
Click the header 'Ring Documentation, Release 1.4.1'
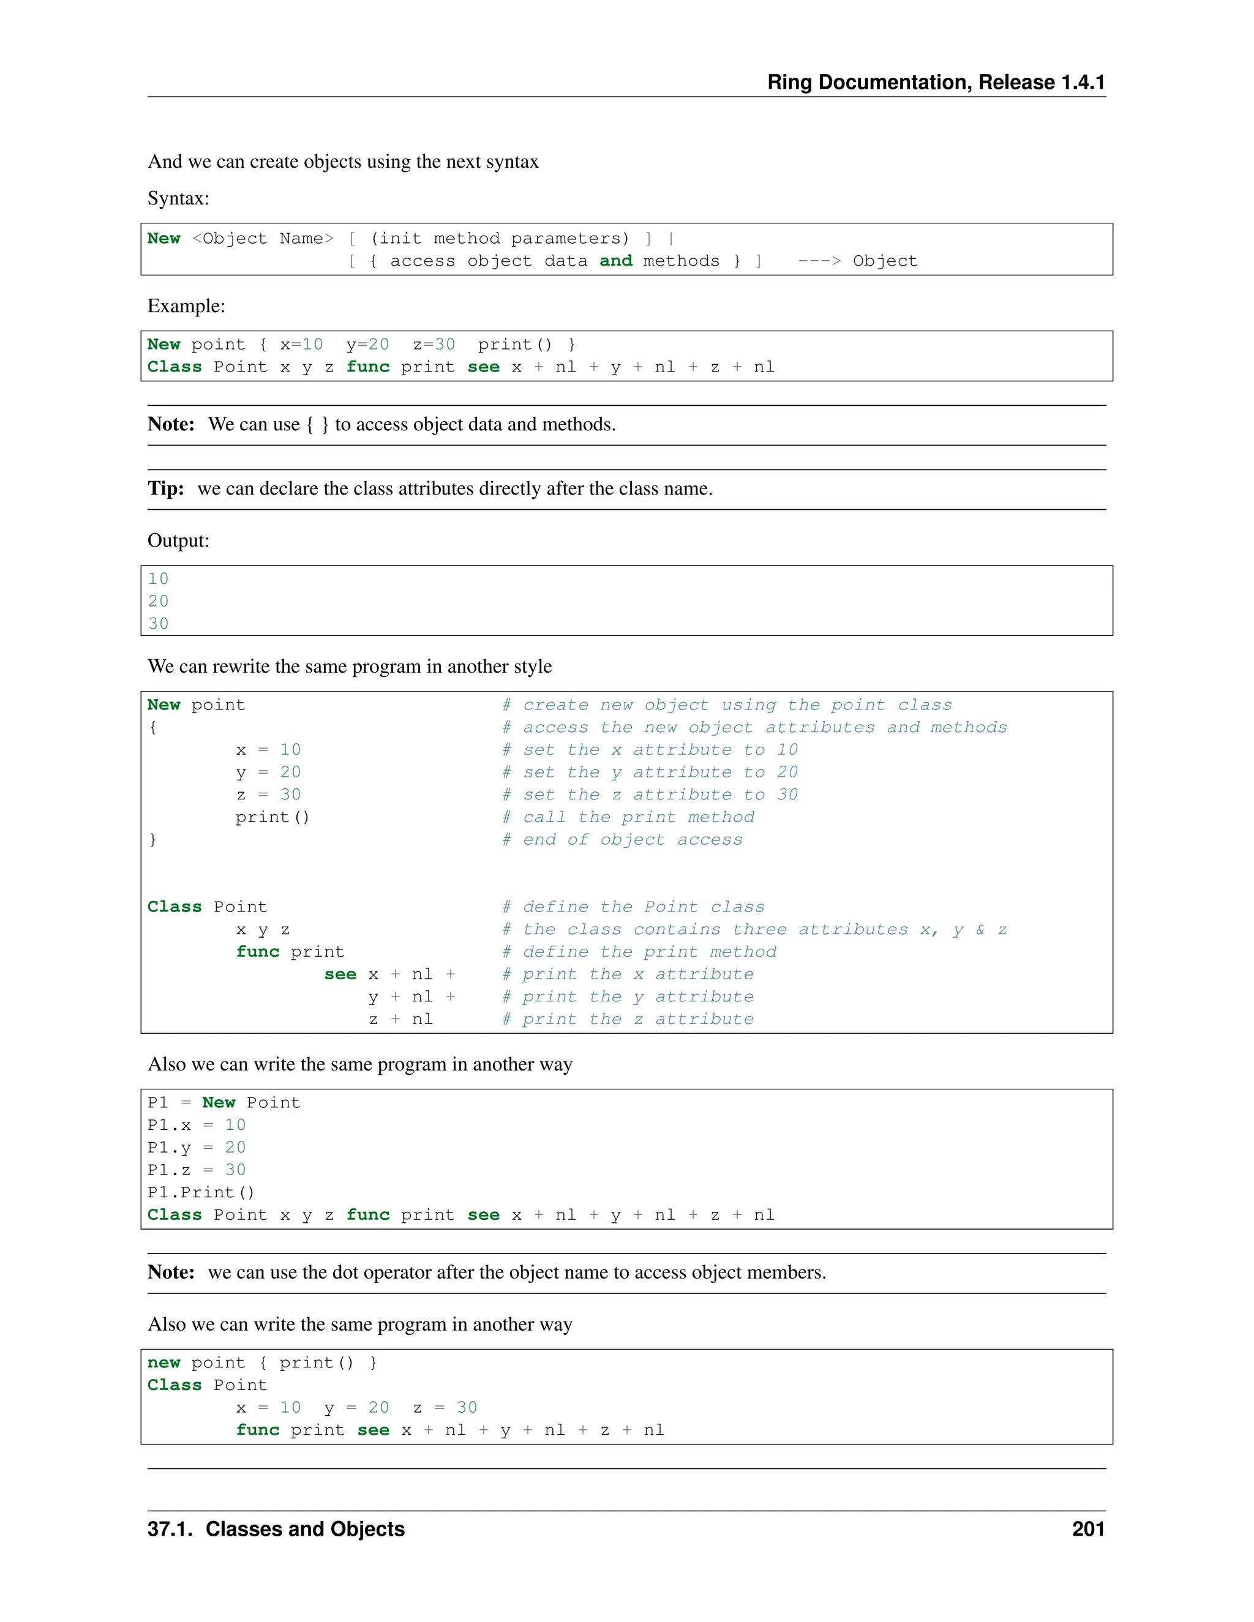click(x=936, y=83)
